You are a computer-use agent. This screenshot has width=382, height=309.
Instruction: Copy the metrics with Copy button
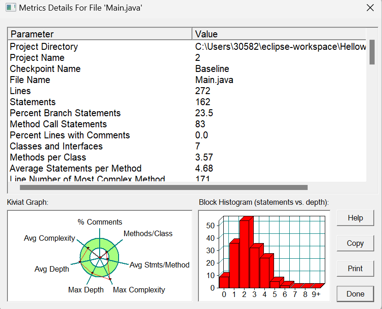pyautogui.click(x=355, y=243)
